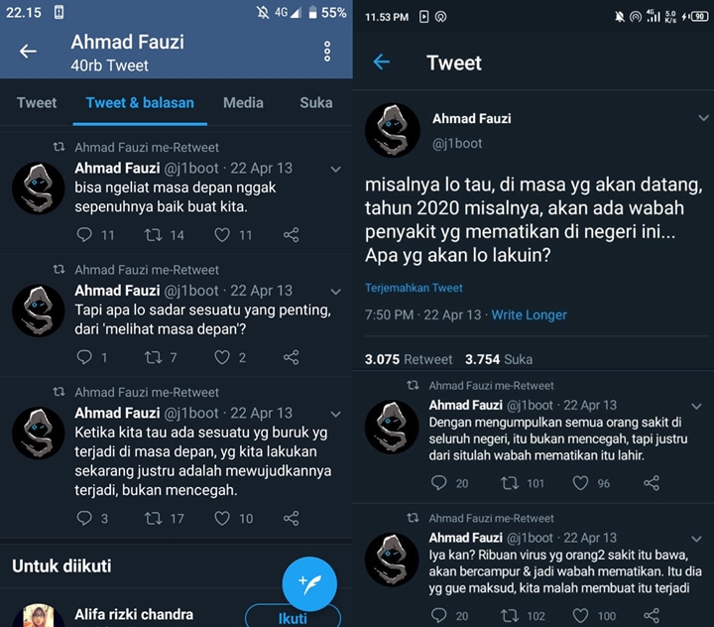Open the Suka tab

click(316, 102)
